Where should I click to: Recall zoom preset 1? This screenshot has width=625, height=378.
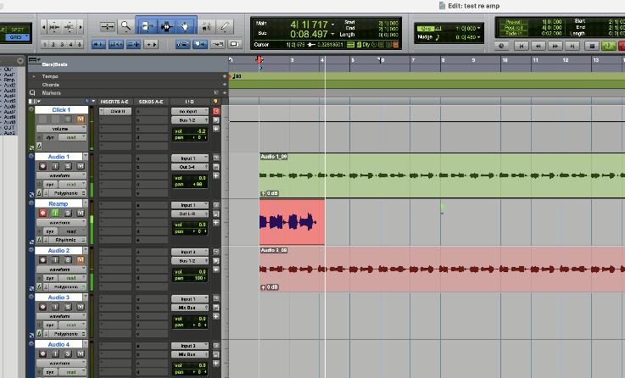45,45
